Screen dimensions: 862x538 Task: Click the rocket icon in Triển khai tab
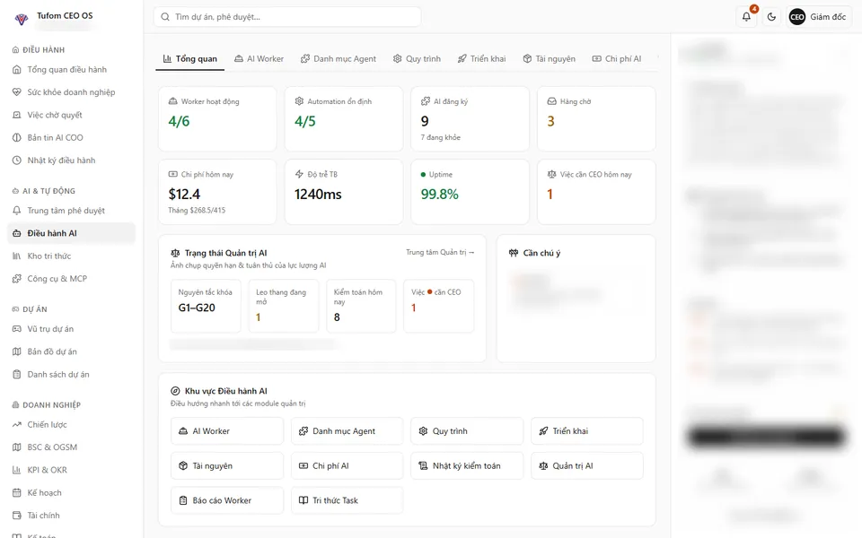(462, 59)
